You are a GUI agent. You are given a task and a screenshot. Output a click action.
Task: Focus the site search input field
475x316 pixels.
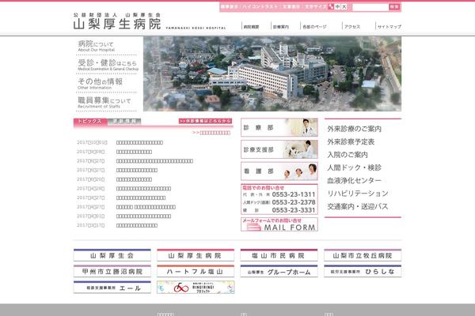(x=370, y=6)
